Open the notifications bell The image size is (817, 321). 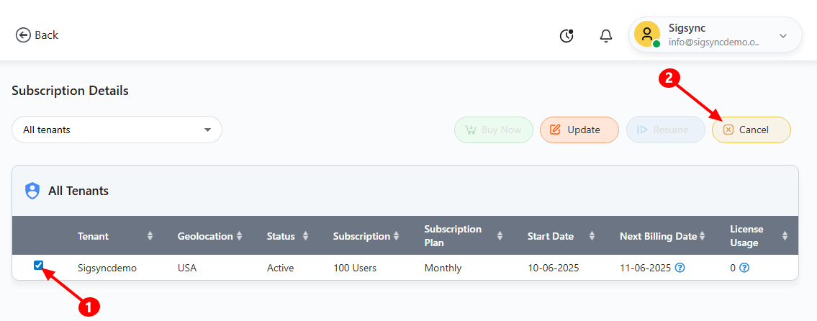[x=606, y=35]
